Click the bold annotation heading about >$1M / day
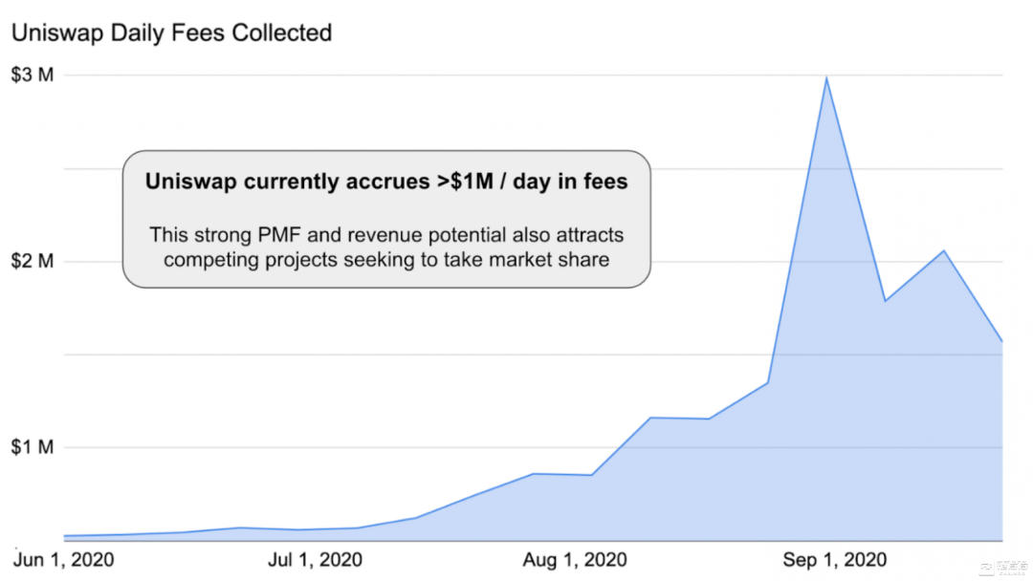This screenshot has width=1033, height=581. pyautogui.click(x=386, y=181)
